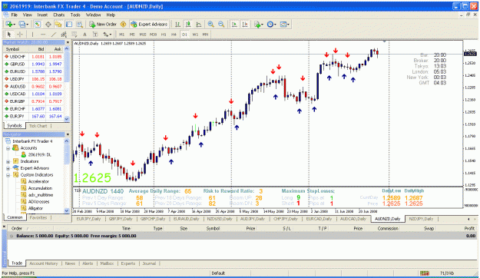
Task: Click Navigator scrollbar down arrow
Action: (x=67, y=210)
